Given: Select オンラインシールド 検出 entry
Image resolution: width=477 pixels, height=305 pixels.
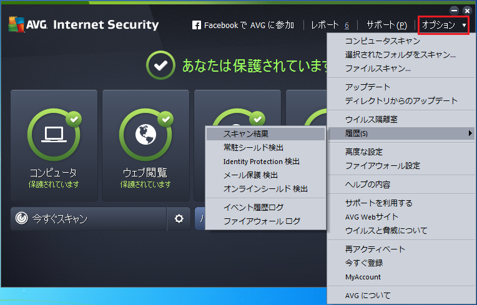Looking at the screenshot, I should 265,189.
